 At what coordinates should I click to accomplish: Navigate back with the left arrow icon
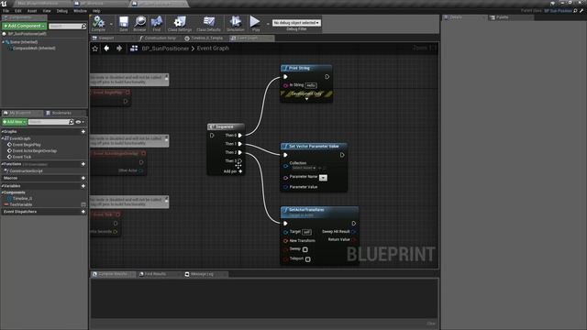pyautogui.click(x=106, y=49)
